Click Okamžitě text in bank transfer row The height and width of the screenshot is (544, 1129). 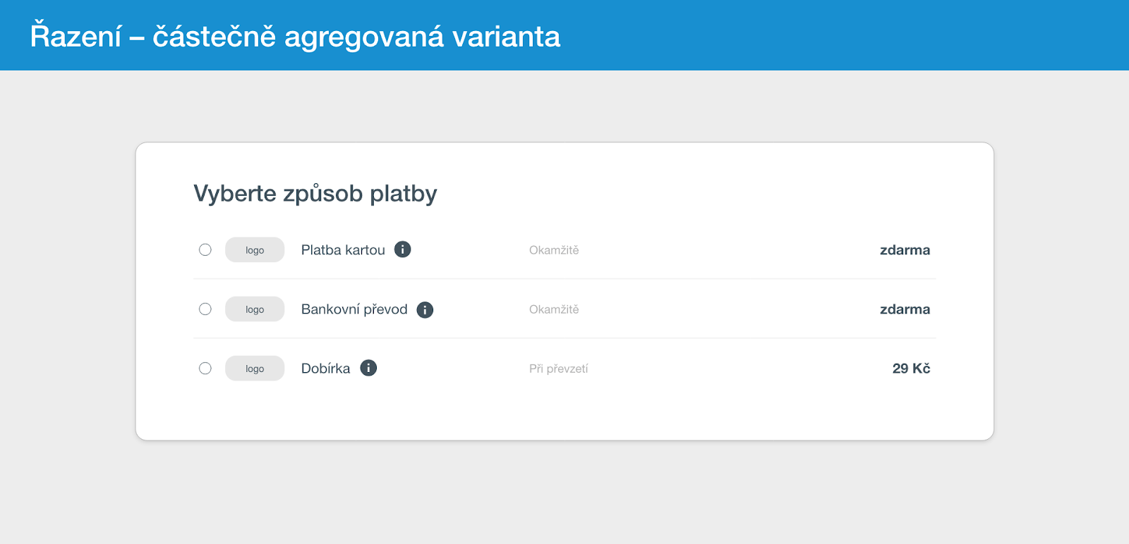coord(554,309)
